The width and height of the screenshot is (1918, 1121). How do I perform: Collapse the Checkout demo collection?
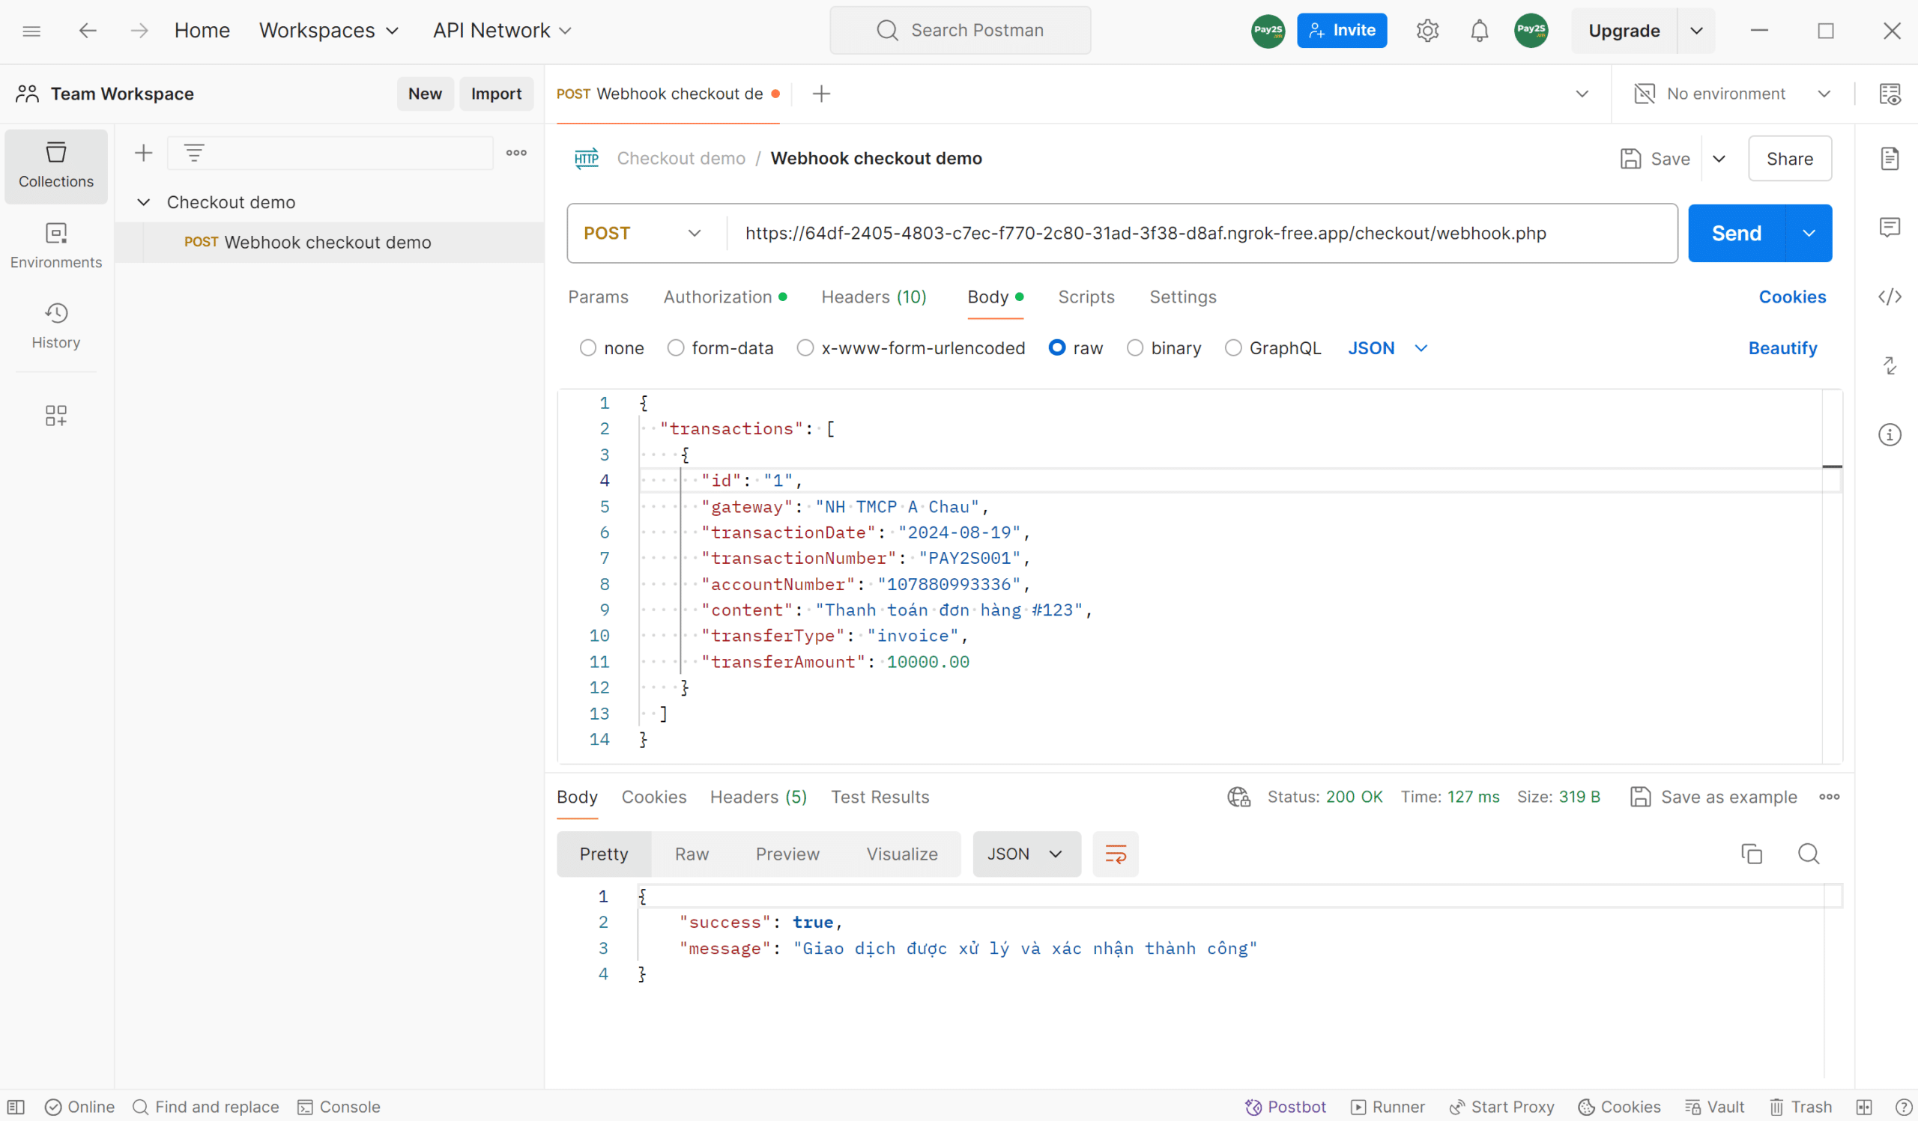click(x=143, y=201)
